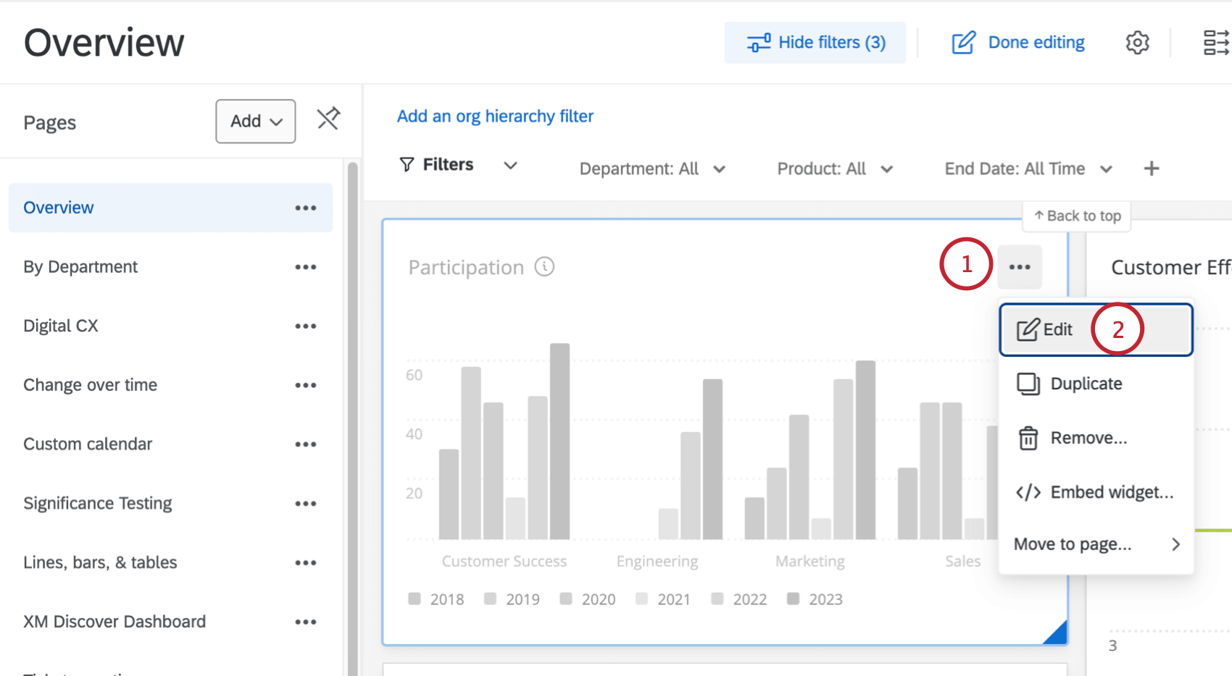
Task: Click the 2021 legend color swatch
Action: point(641,599)
